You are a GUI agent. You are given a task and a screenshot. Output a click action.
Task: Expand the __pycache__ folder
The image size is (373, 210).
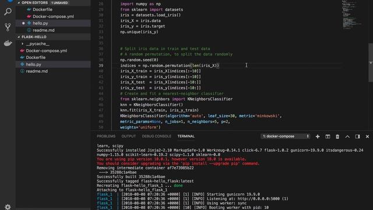pyautogui.click(x=37, y=44)
